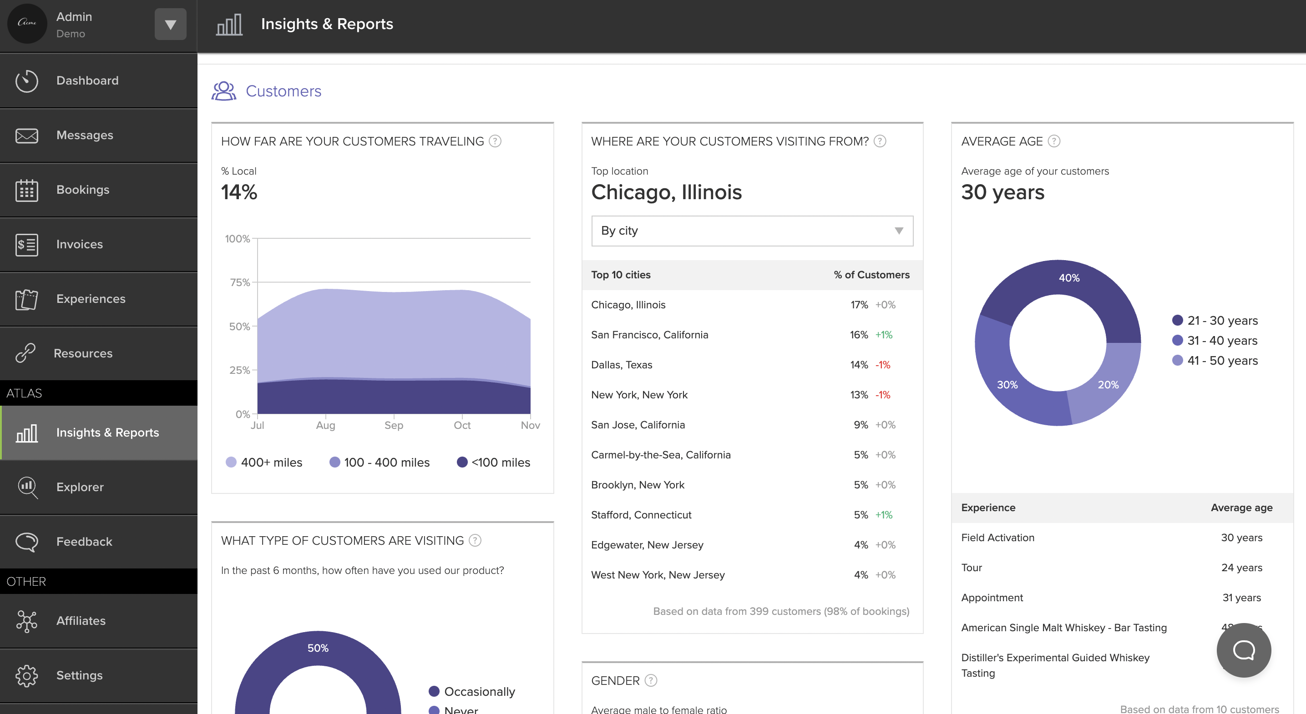Open the help icon on 'HOW FAR ARE YOUR CUSTOMERS TRAVELING'

coord(495,141)
